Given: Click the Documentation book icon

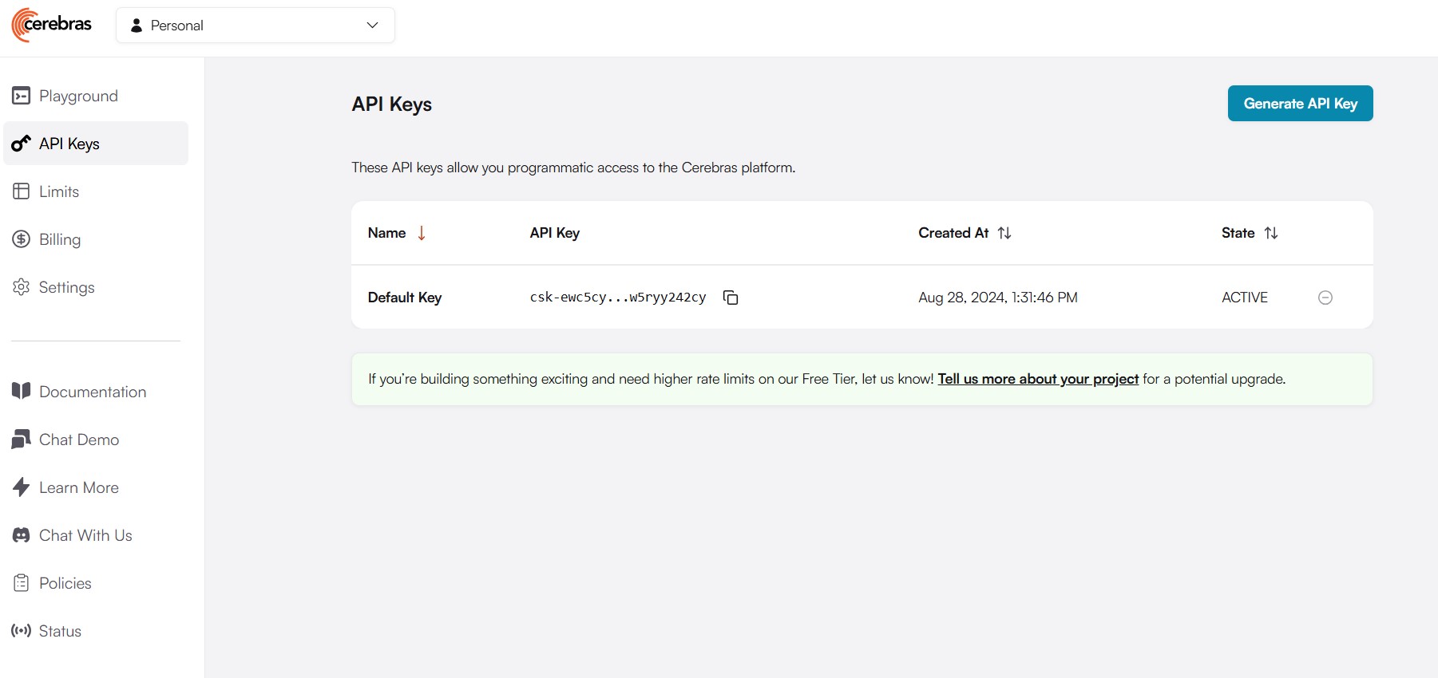Looking at the screenshot, I should tap(22, 391).
